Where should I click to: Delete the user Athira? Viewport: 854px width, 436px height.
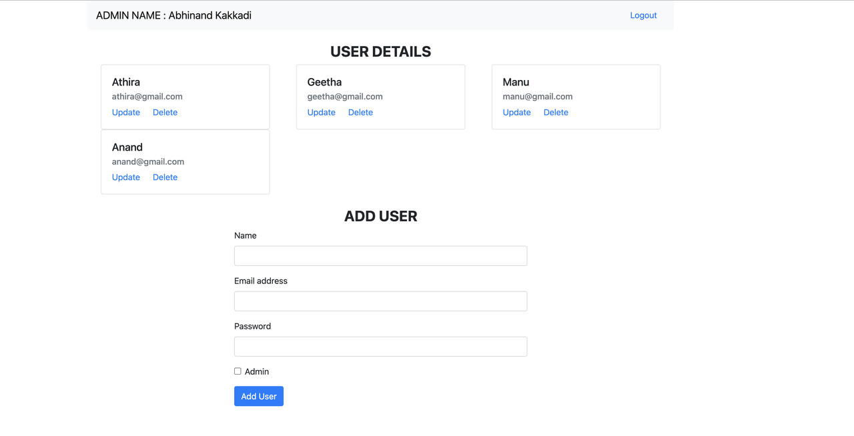point(165,112)
